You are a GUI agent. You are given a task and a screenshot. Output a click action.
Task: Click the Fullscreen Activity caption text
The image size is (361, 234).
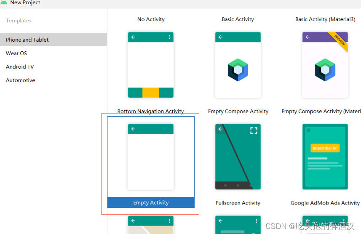[x=238, y=203]
